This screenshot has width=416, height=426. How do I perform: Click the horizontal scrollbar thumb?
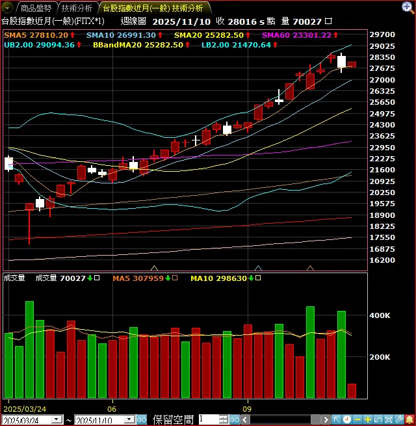click(315, 419)
